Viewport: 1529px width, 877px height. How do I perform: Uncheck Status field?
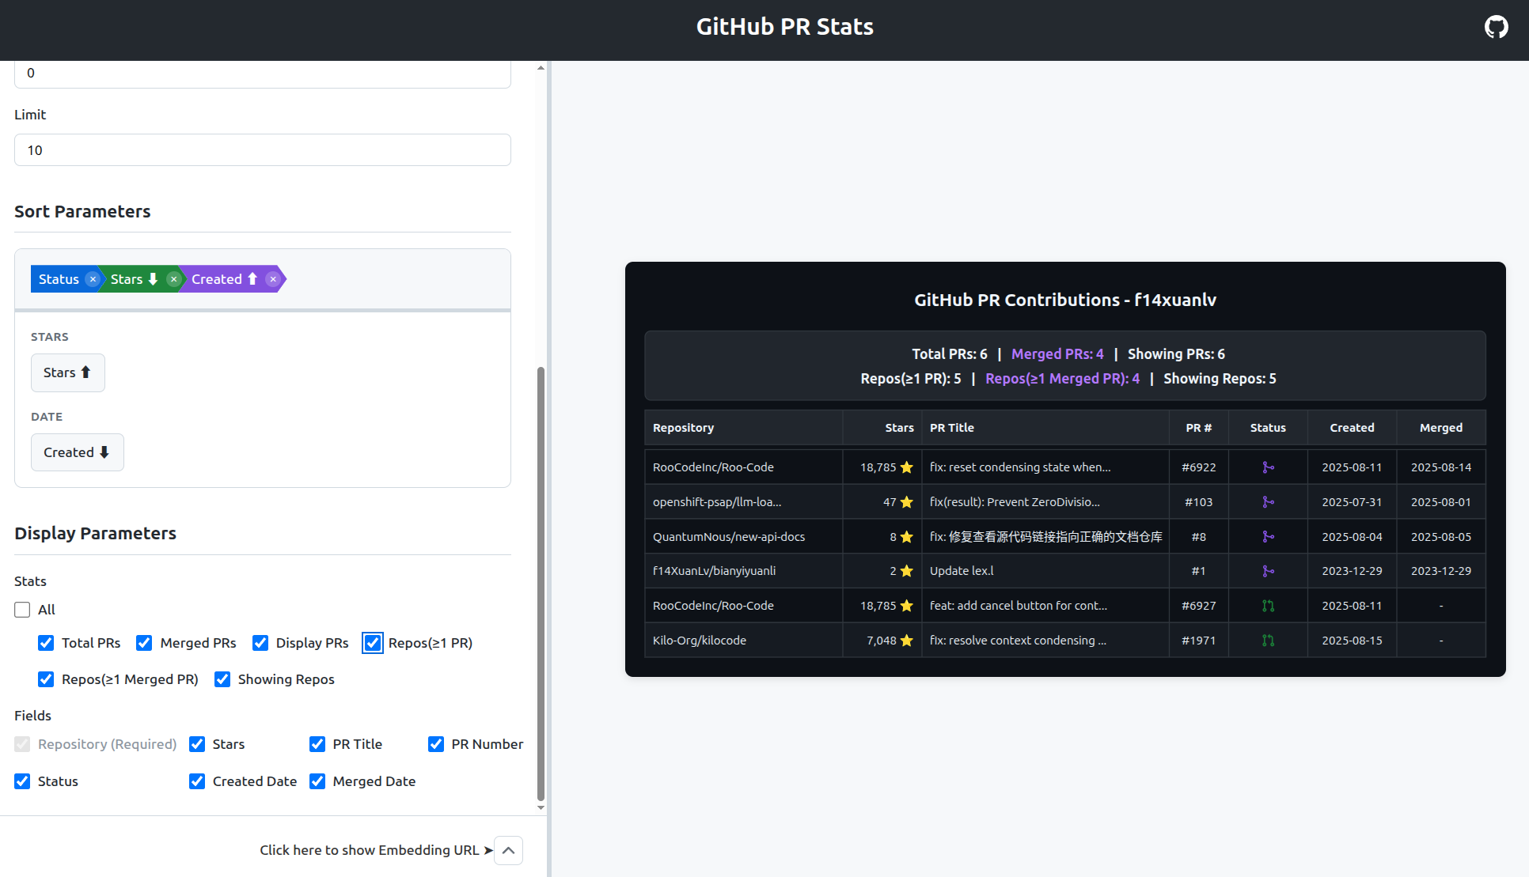(x=22, y=781)
